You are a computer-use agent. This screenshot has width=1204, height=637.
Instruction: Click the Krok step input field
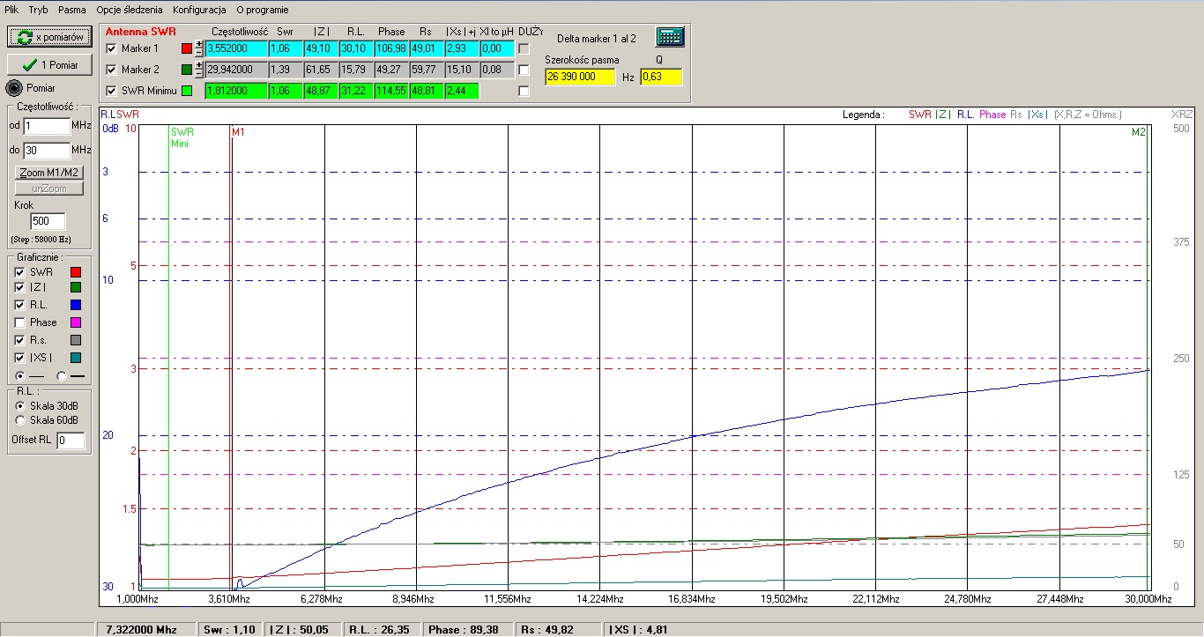46,221
